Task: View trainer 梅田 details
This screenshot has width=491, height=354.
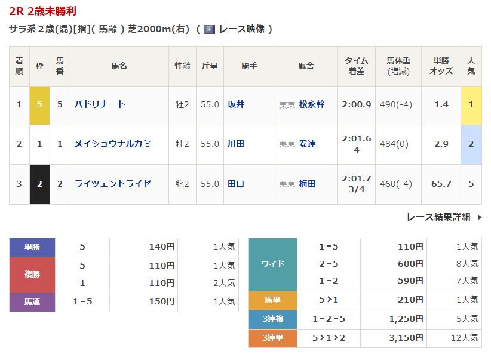Action: [x=308, y=184]
